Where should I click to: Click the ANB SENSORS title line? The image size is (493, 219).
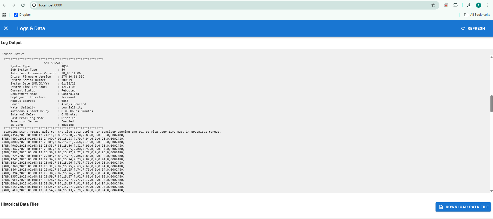[53, 63]
